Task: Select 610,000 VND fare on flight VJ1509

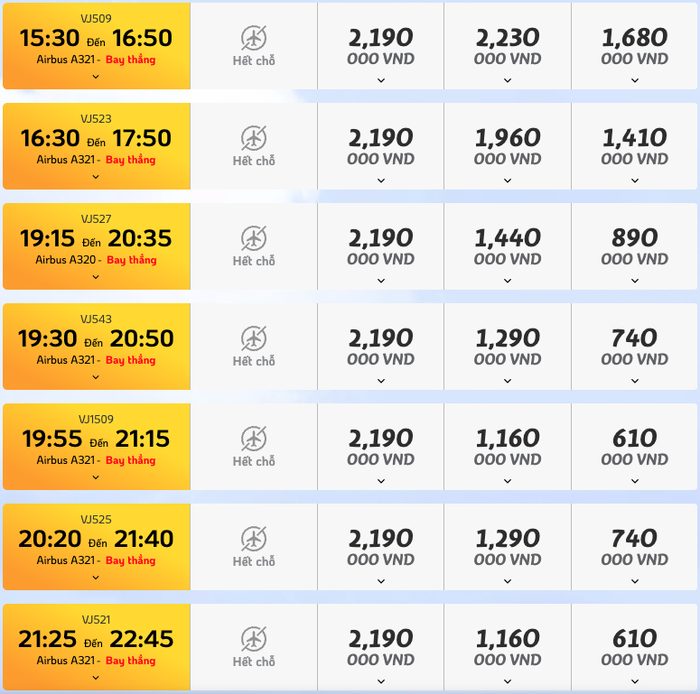Action: coord(635,447)
